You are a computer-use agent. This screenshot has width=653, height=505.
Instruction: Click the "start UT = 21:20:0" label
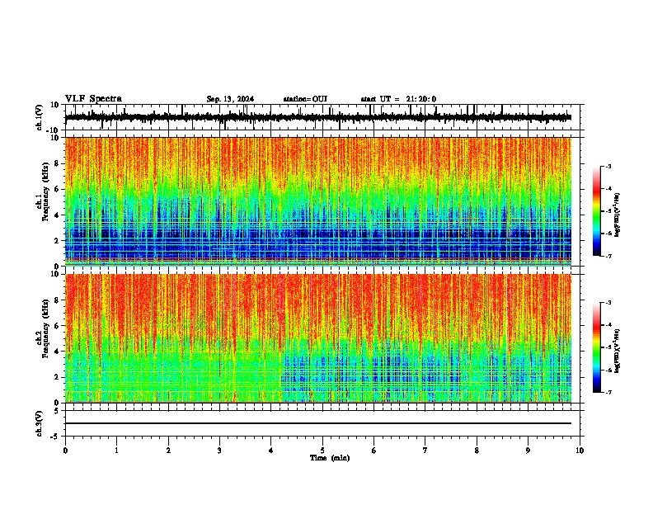pos(398,99)
